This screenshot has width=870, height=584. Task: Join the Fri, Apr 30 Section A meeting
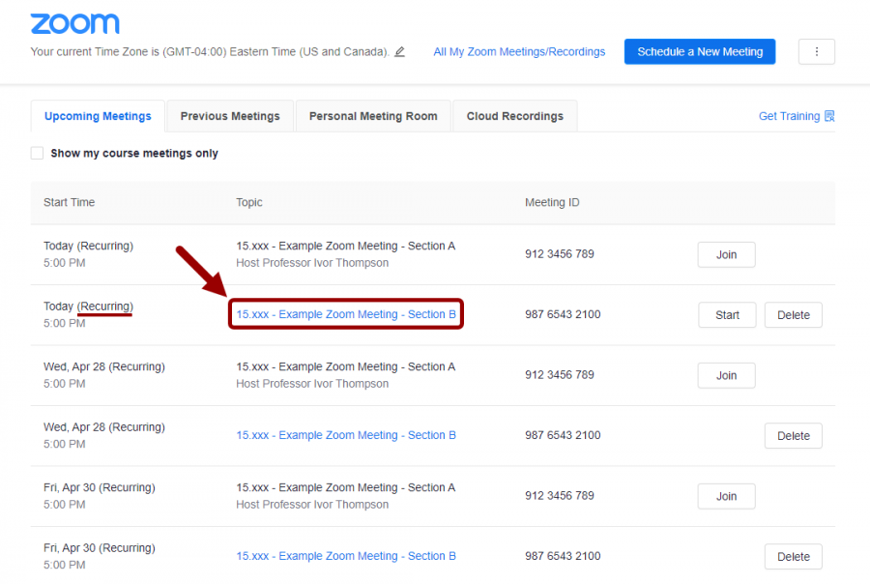pyautogui.click(x=726, y=496)
